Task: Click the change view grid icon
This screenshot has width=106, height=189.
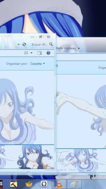Action: (x=26, y=53)
